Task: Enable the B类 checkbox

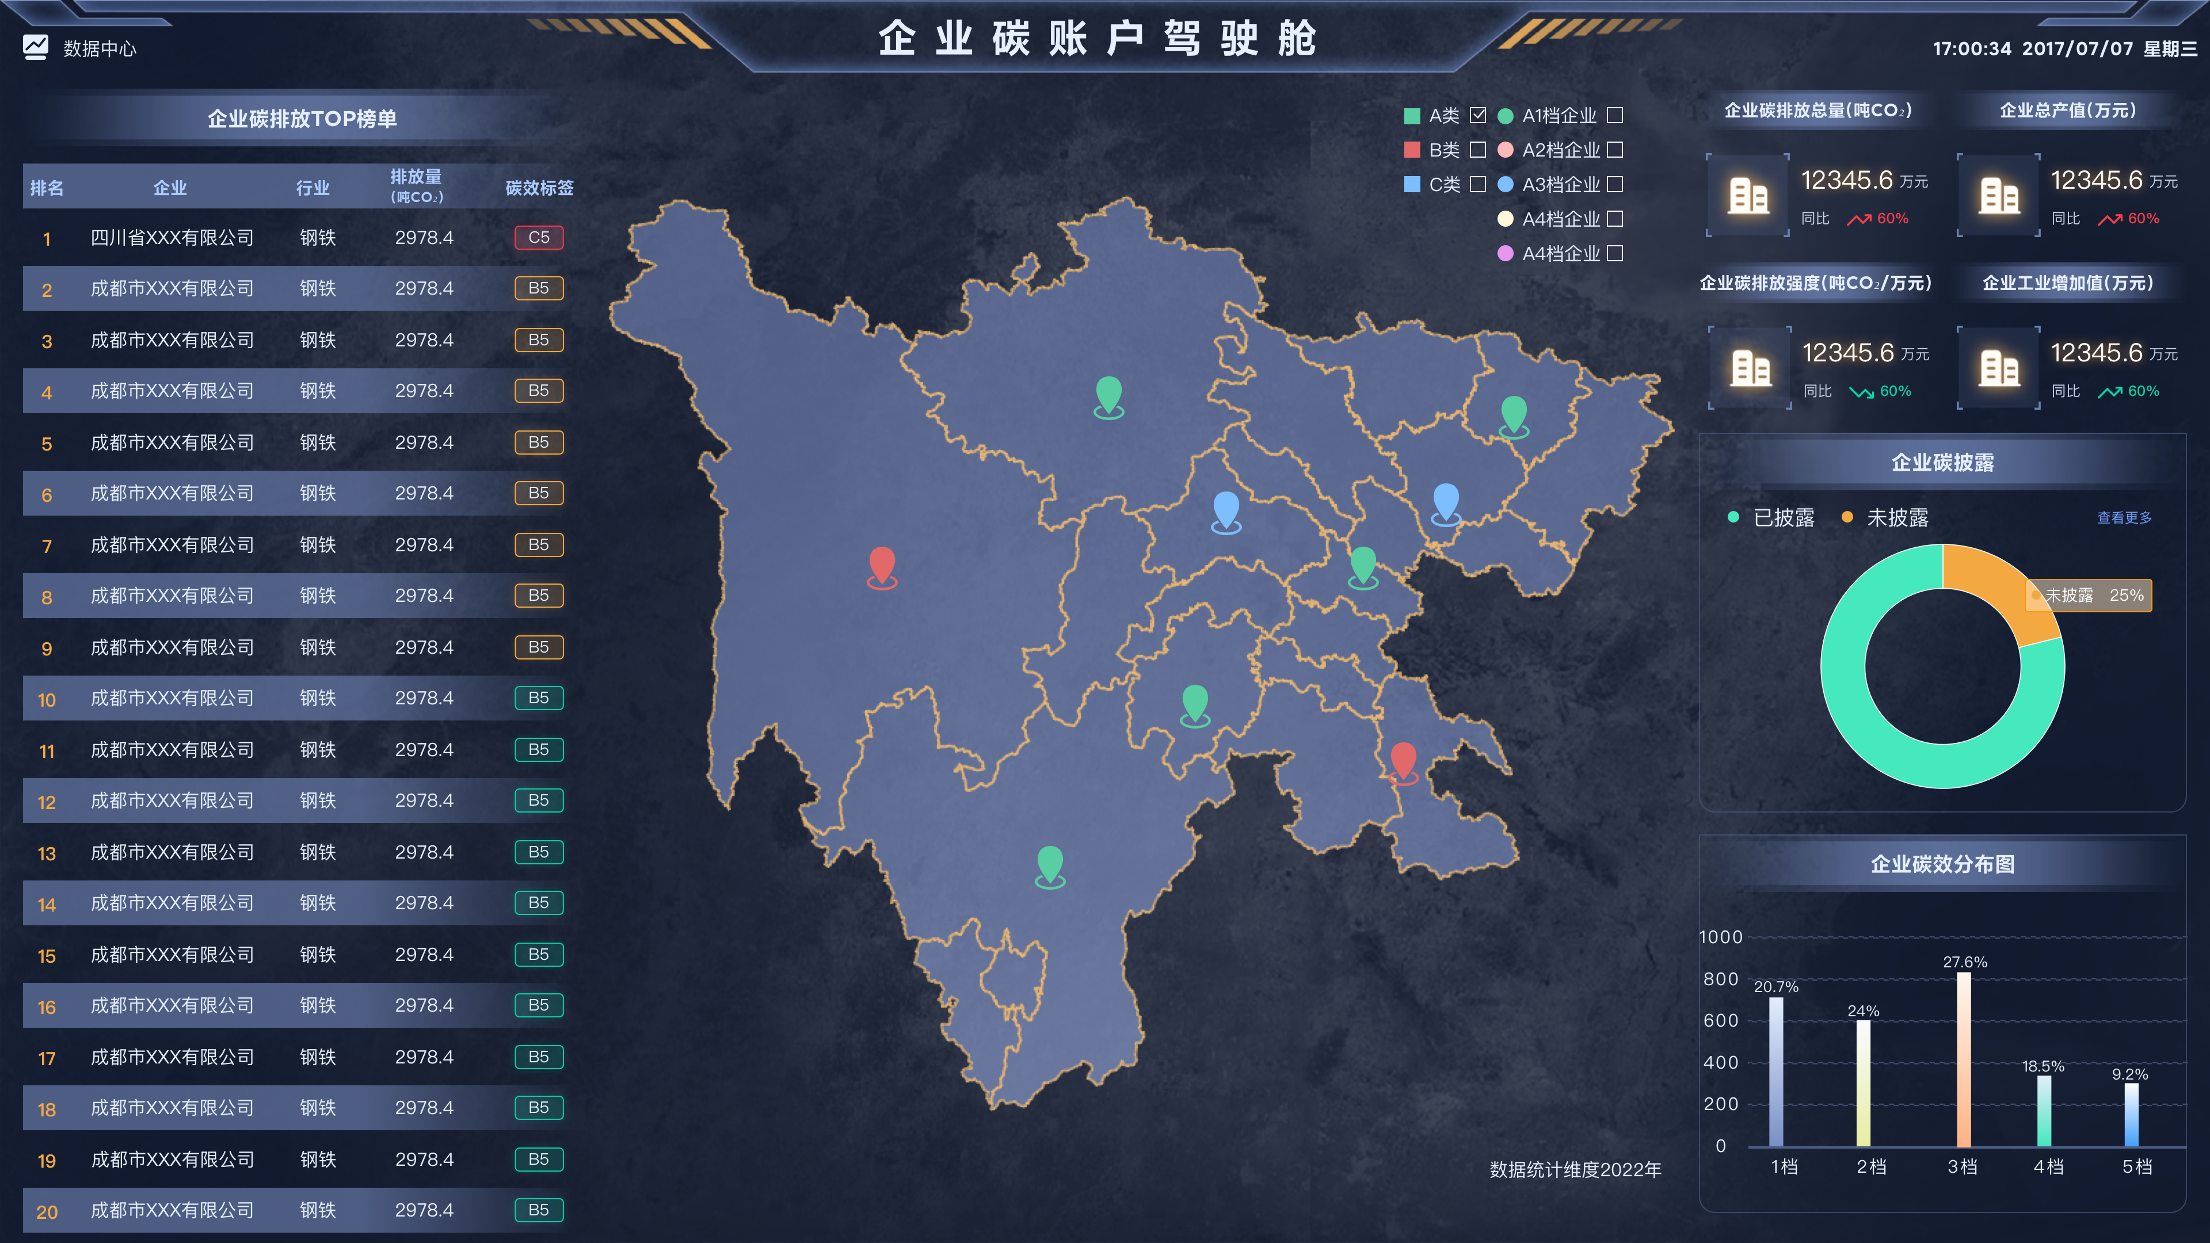Action: pos(1477,149)
